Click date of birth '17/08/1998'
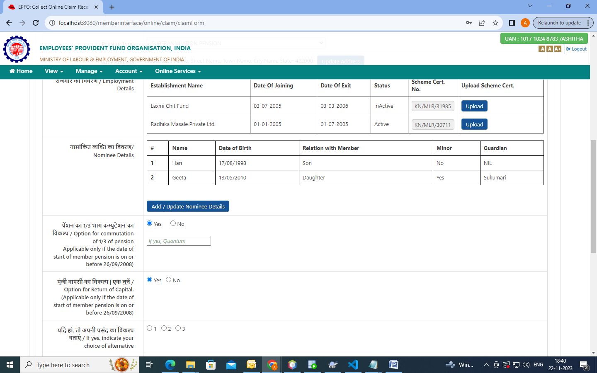597x373 pixels. point(233,163)
